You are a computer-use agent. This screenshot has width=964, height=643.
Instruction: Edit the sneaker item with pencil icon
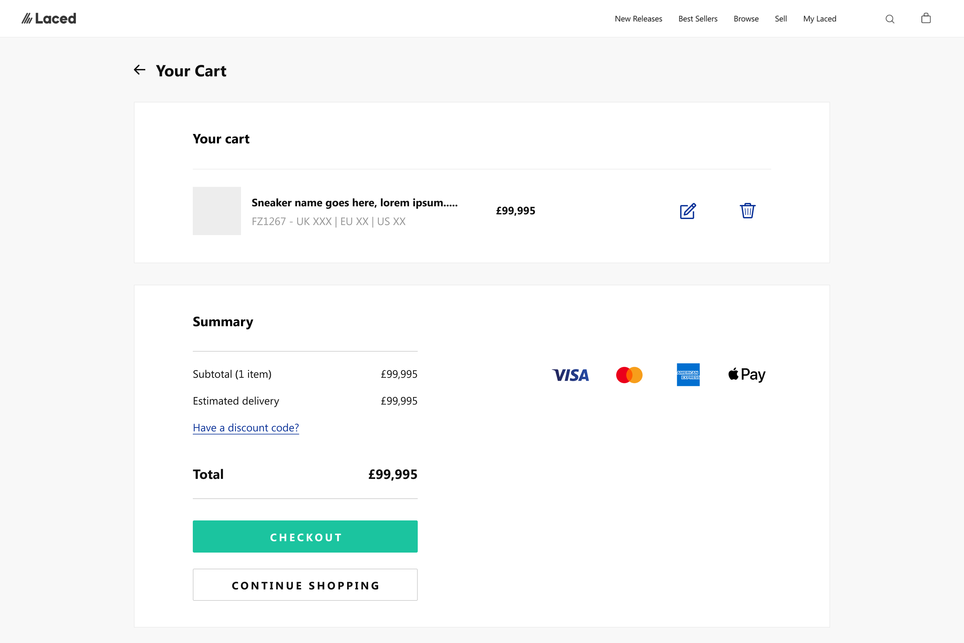pyautogui.click(x=688, y=211)
